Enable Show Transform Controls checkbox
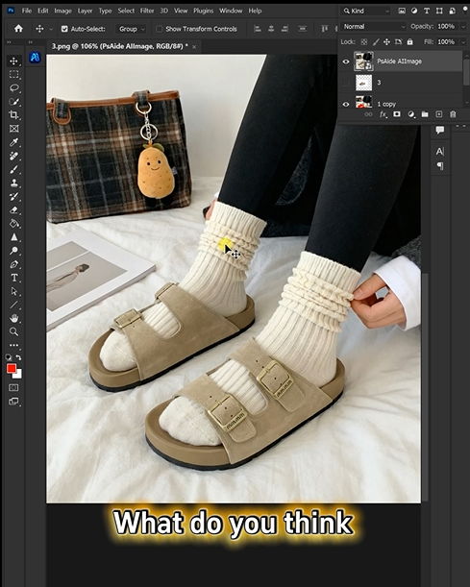470x587 pixels. [x=159, y=29]
